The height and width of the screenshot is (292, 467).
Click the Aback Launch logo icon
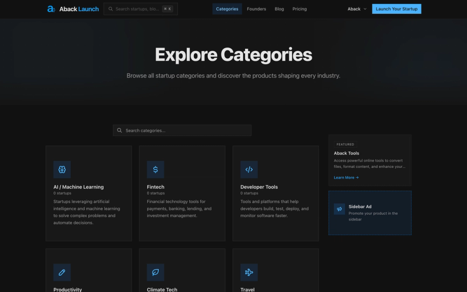point(51,9)
